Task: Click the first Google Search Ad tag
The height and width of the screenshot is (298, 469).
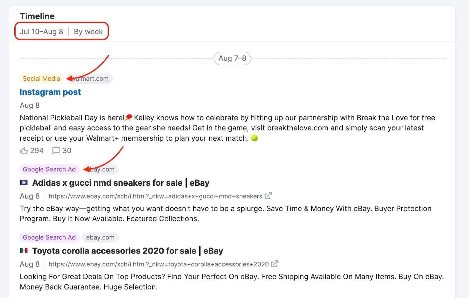Action: (49, 169)
